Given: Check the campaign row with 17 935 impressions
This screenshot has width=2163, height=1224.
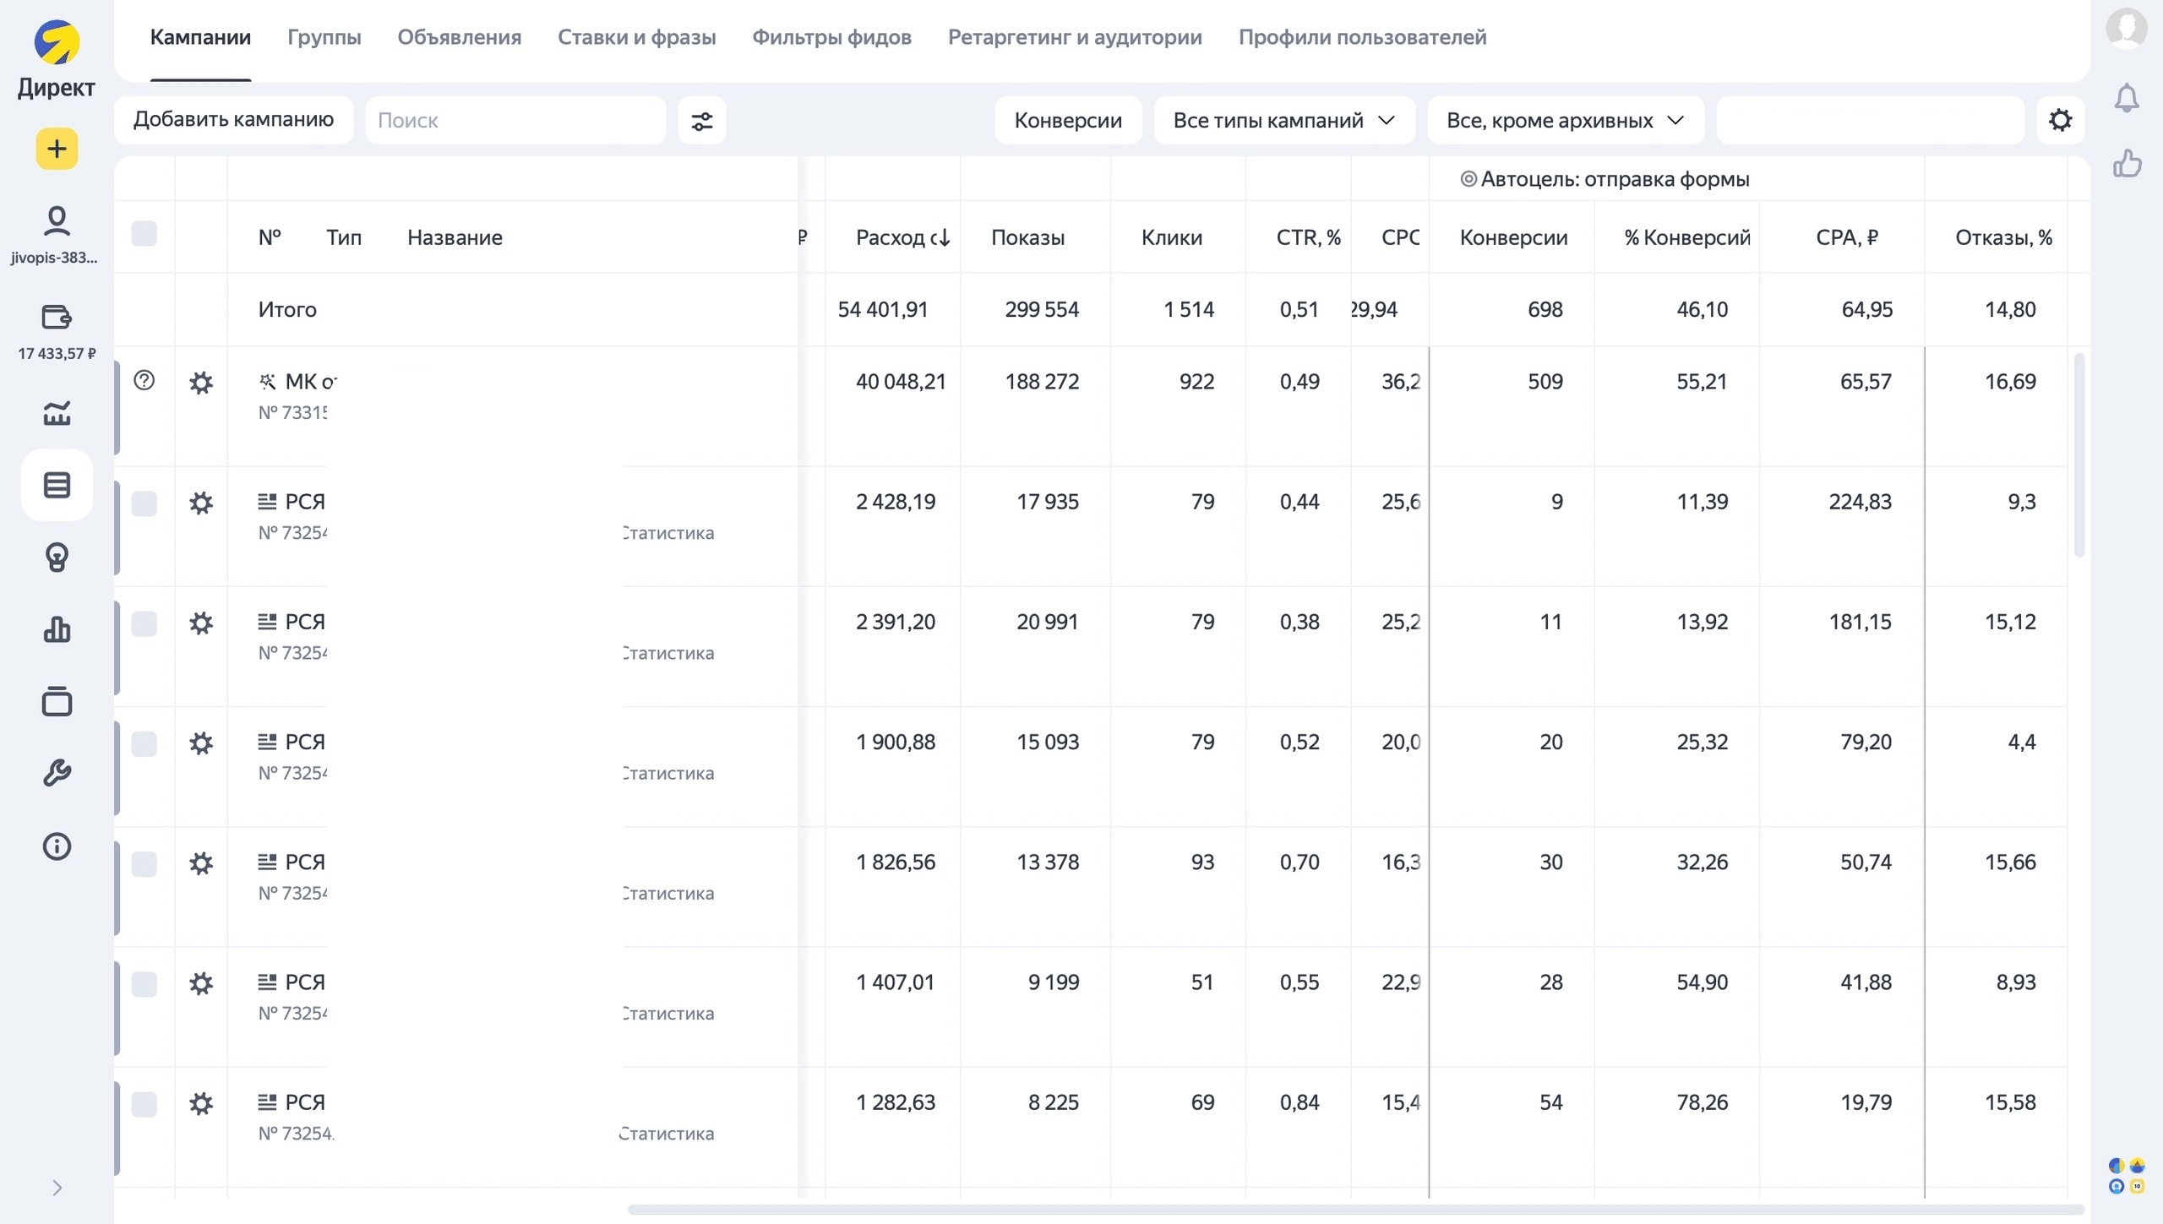Looking at the screenshot, I should [x=144, y=503].
